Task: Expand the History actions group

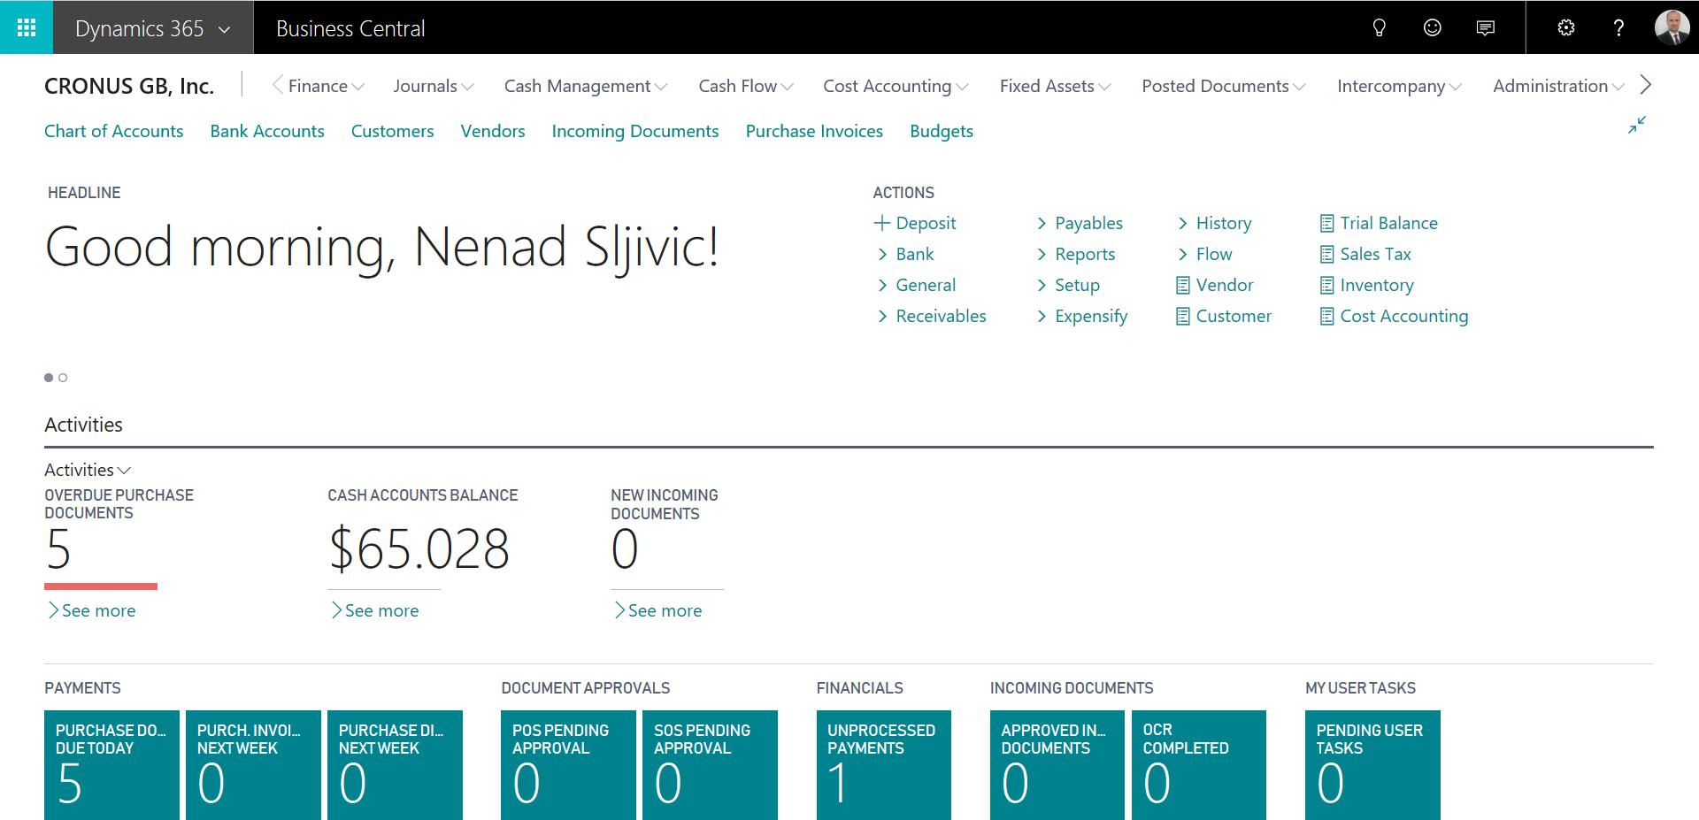Action: point(1214,223)
